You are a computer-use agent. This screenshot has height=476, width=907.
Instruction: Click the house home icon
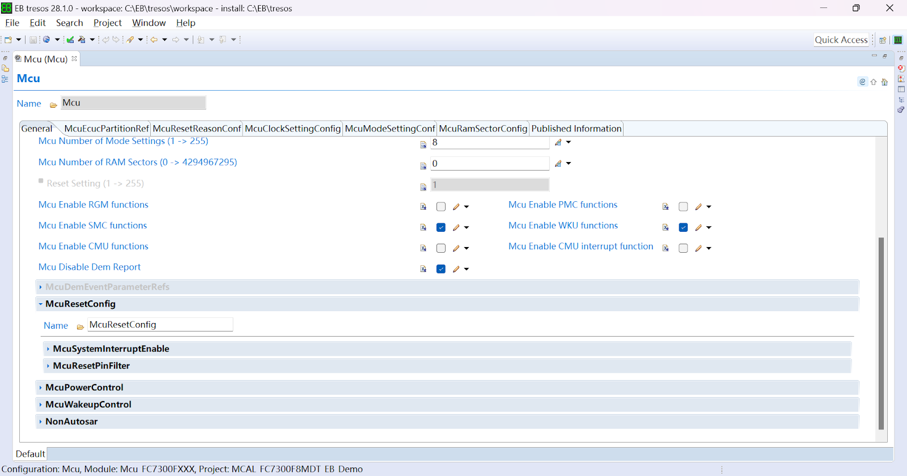[x=884, y=82]
